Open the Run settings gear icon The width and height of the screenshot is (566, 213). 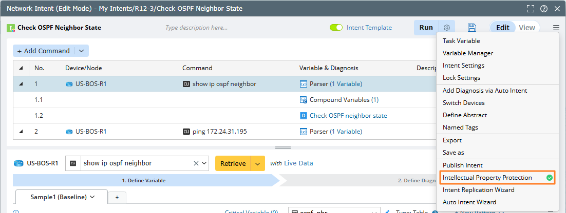[x=447, y=28]
